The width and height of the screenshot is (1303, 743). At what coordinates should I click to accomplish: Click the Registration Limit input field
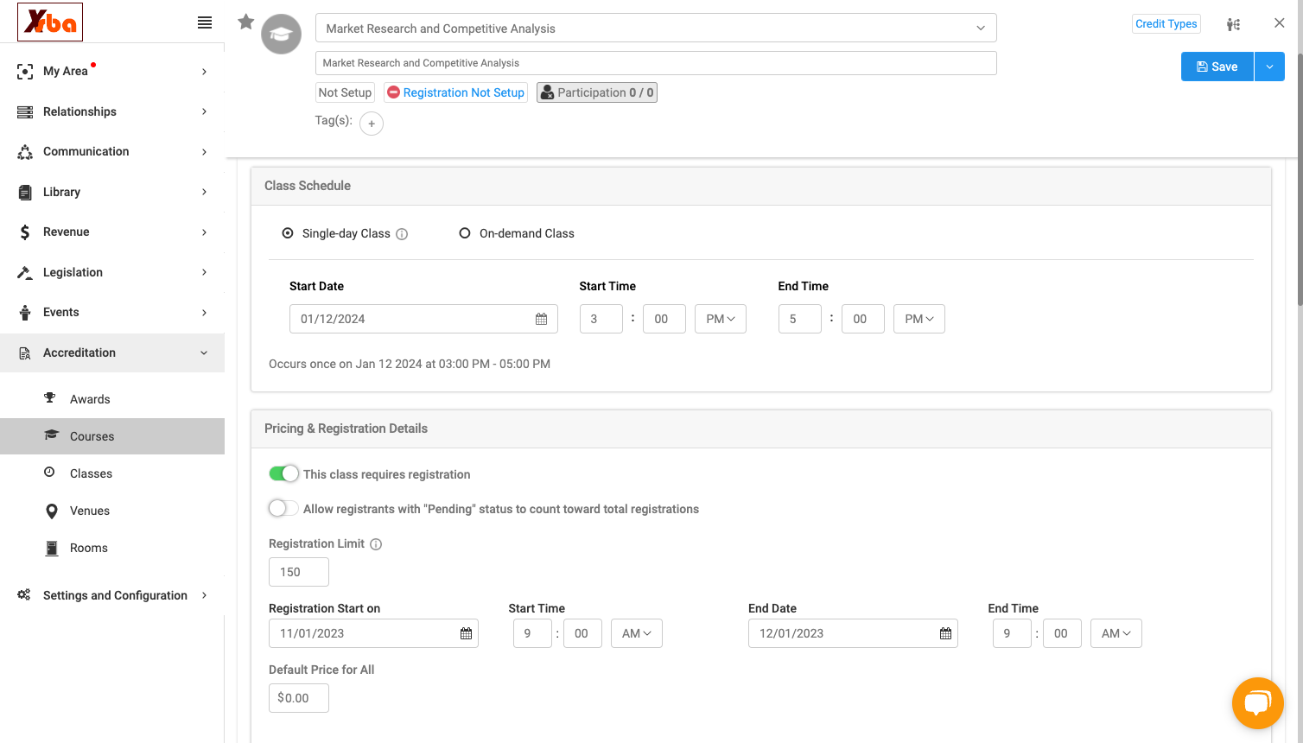pos(299,572)
